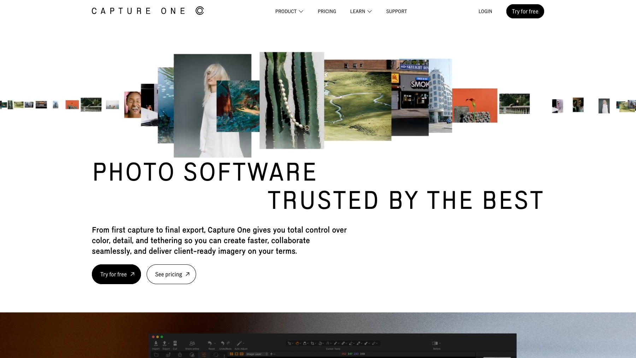The width and height of the screenshot is (636, 358).
Task: Expand the Export dropdown arrow
Action: (169, 343)
